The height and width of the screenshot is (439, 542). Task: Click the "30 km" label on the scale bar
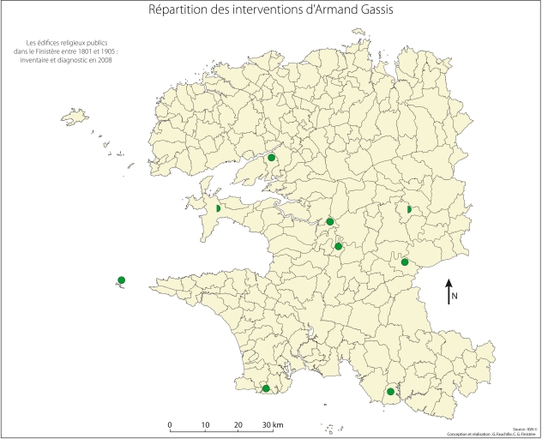coord(273,426)
